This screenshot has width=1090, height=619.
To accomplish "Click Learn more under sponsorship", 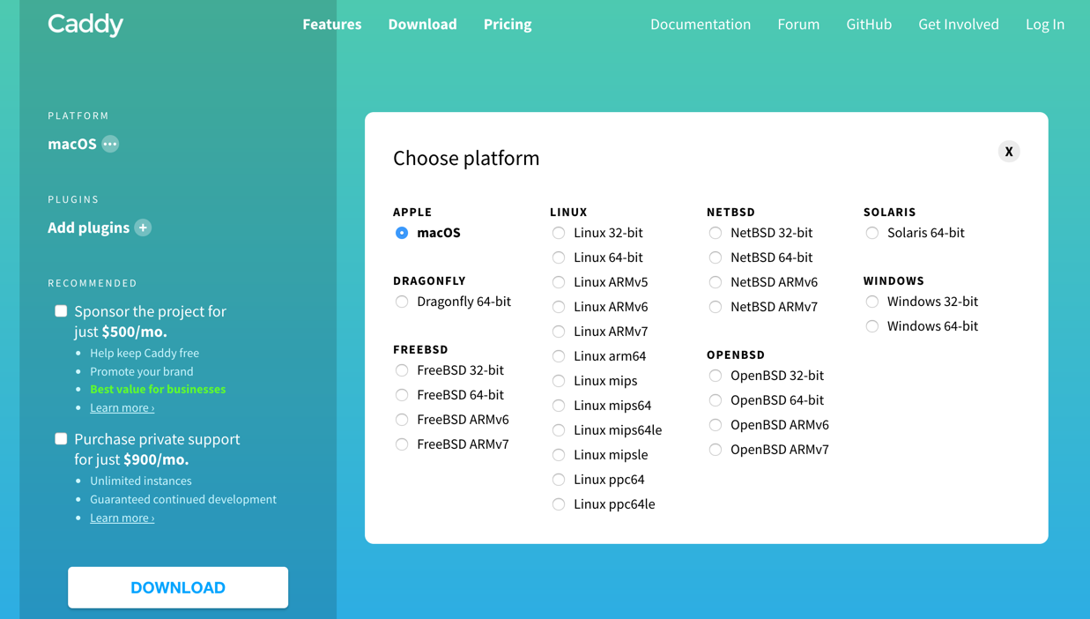I will [122, 407].
